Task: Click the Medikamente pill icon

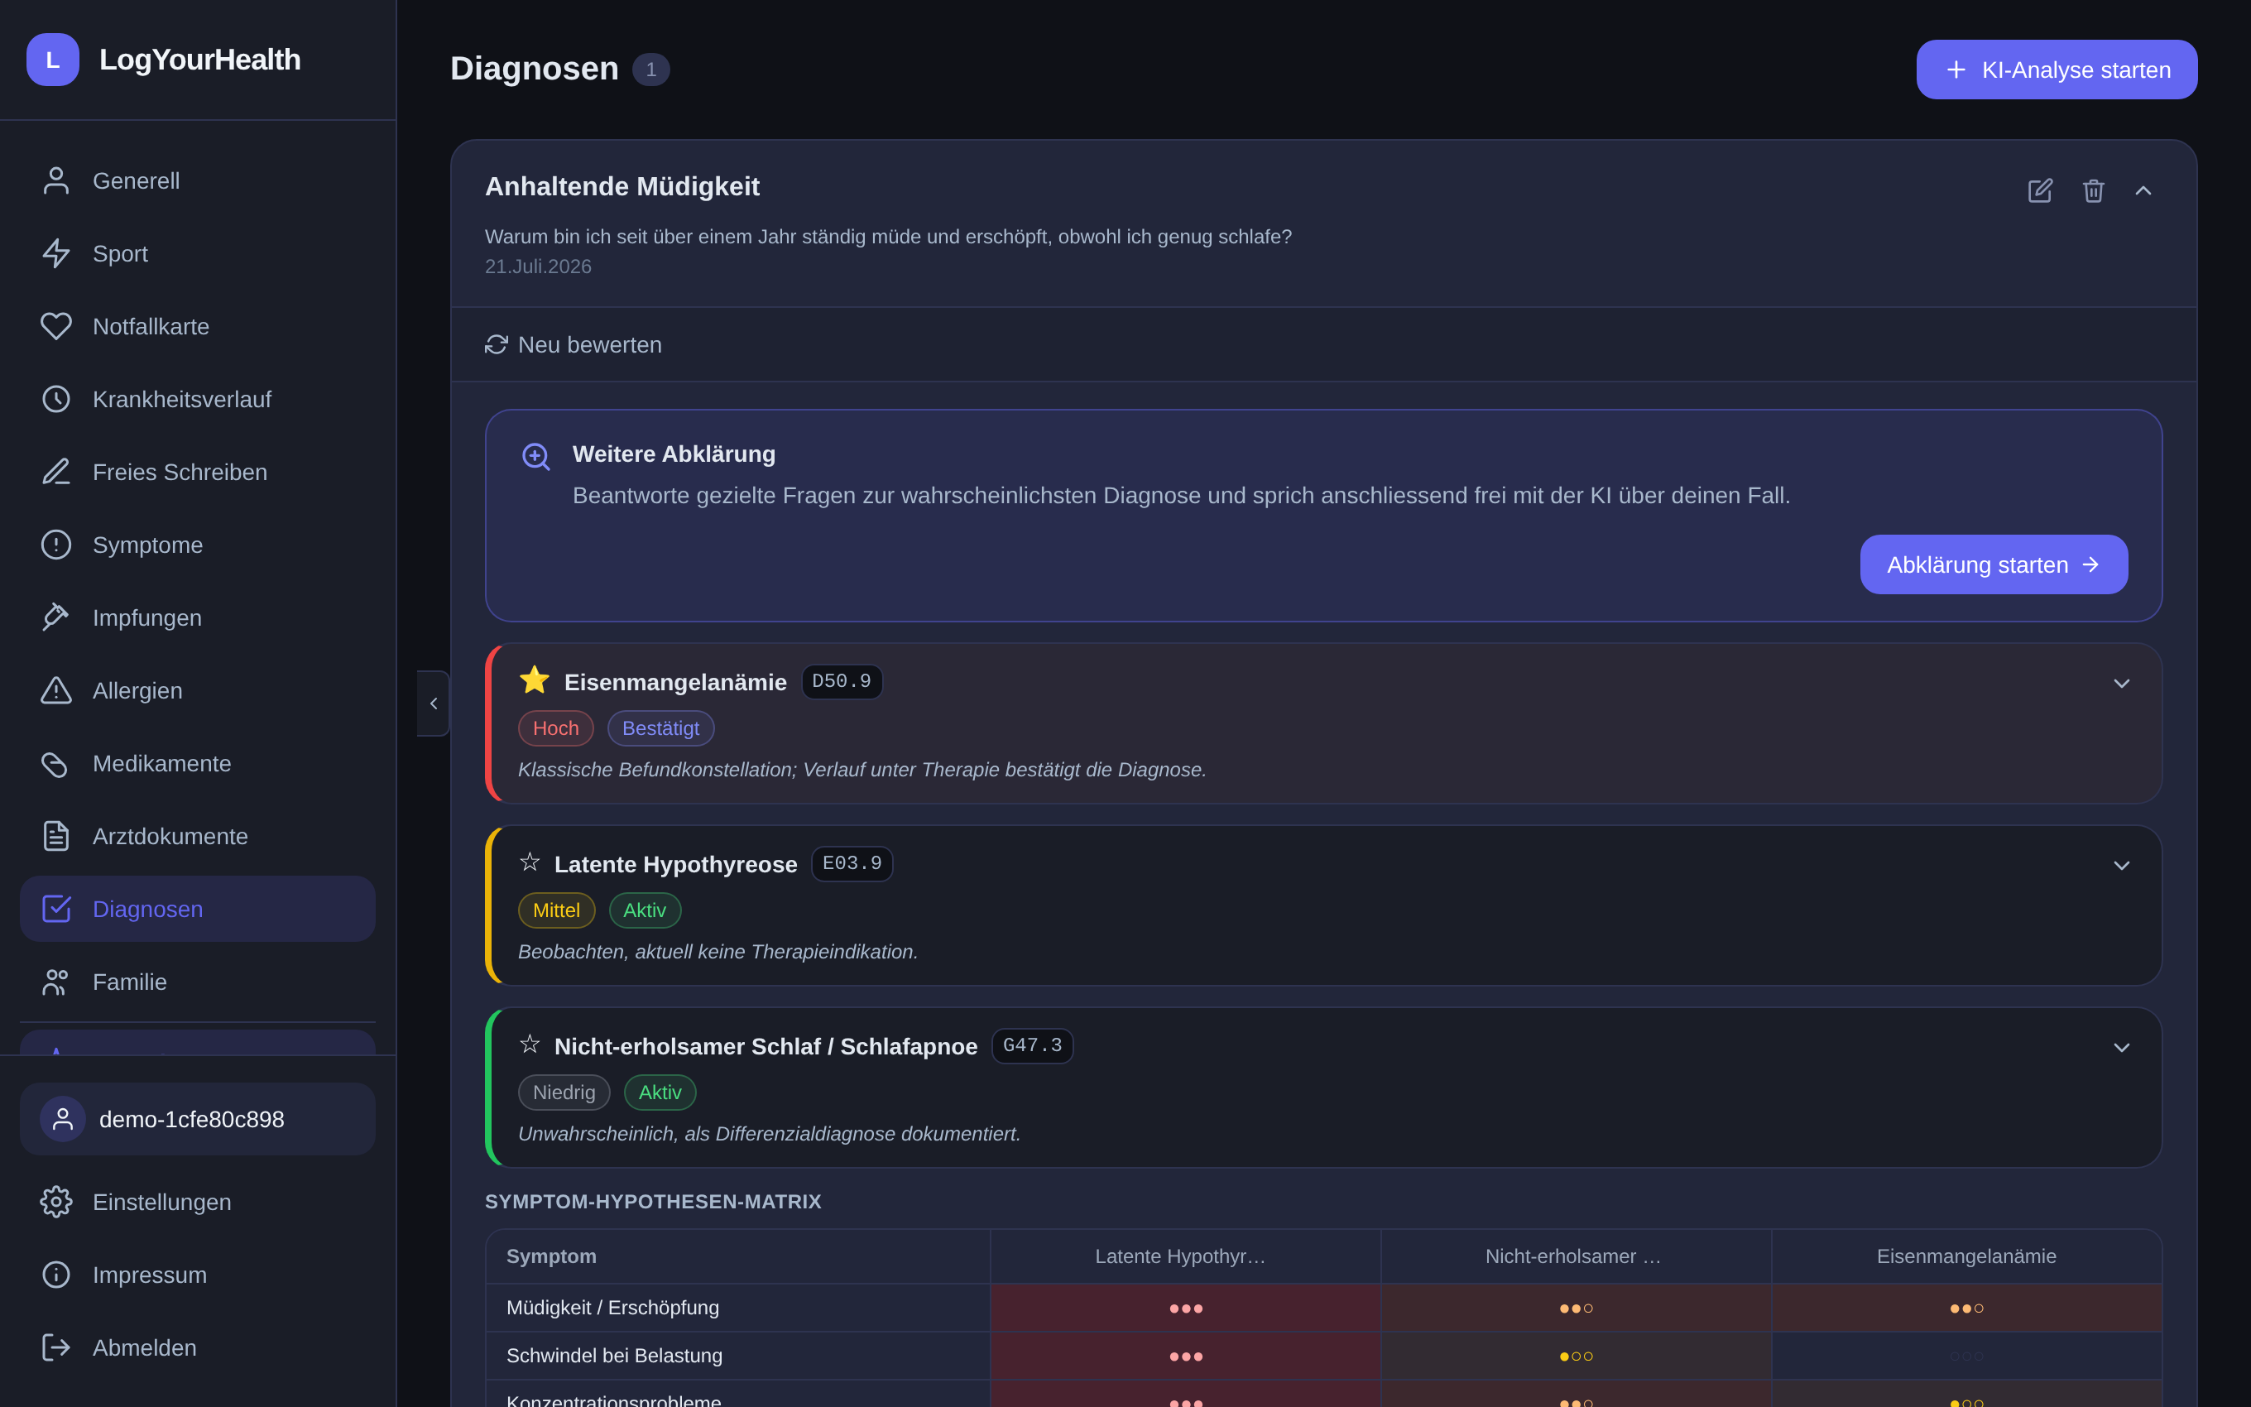Action: pos(55,763)
